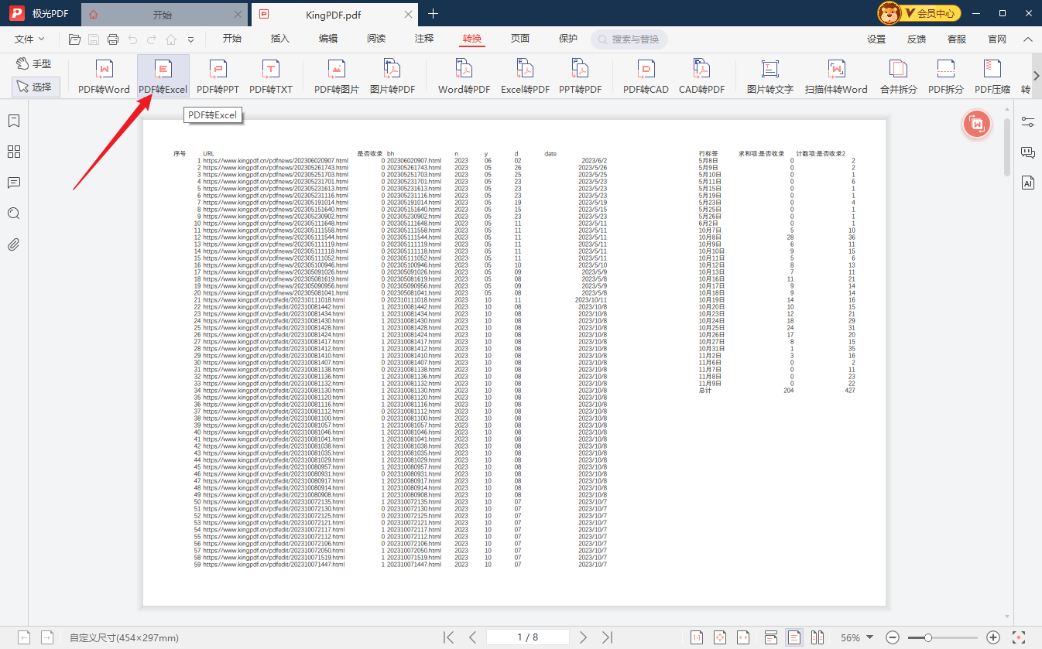Toggle two-page view in status bar
Image resolution: width=1042 pixels, height=649 pixels.
[817, 637]
